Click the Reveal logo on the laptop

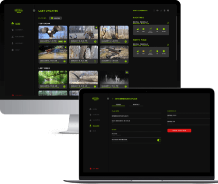95,99
